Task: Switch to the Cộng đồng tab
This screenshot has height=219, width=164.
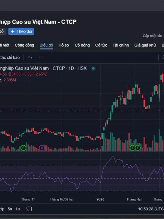Action: tap(24, 45)
